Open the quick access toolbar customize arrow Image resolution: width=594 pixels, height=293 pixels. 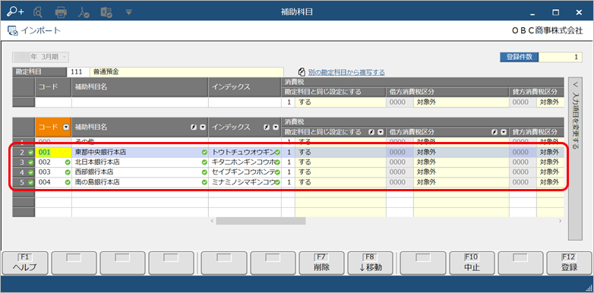coord(129,12)
